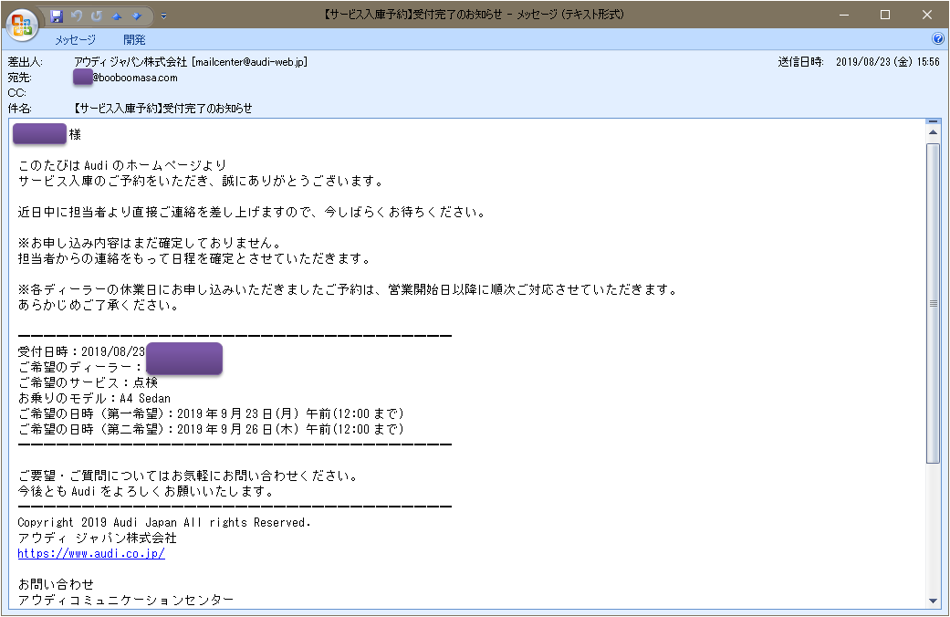Click the アウディ ジャパン株式会社 signature line

pyautogui.click(x=97, y=538)
